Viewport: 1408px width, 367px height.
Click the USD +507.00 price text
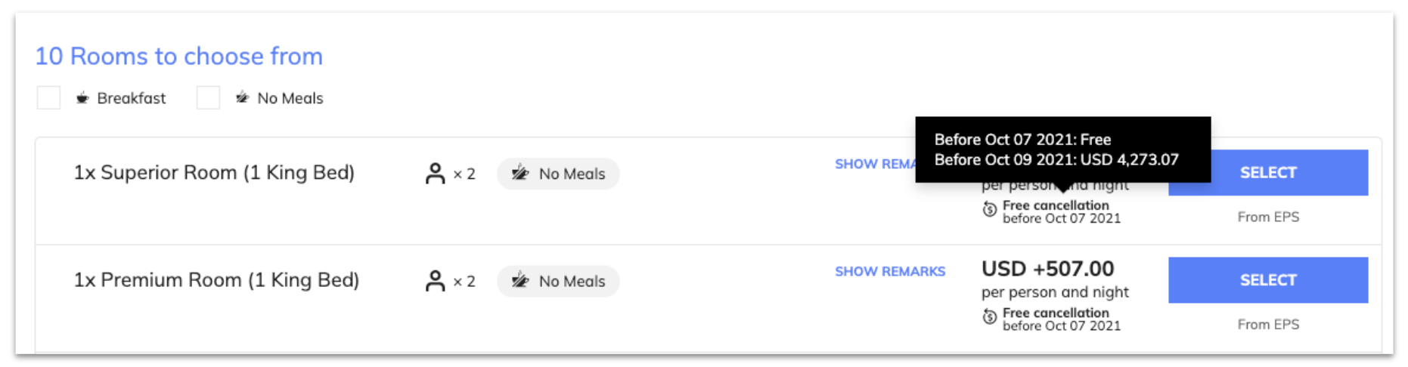(1047, 269)
